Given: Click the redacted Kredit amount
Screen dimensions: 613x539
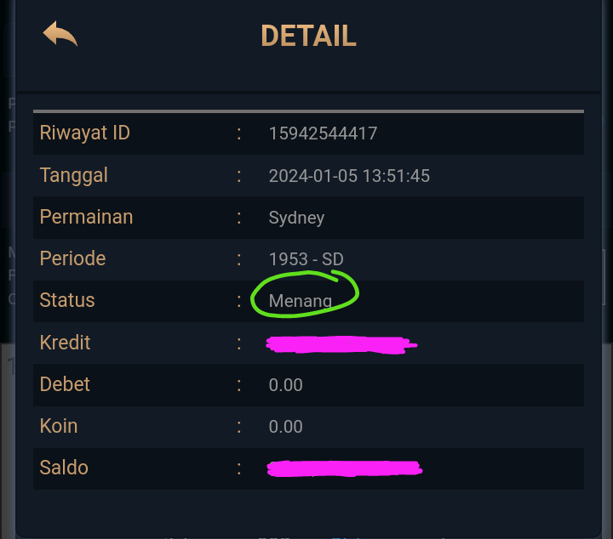Looking at the screenshot, I should click(x=341, y=344).
